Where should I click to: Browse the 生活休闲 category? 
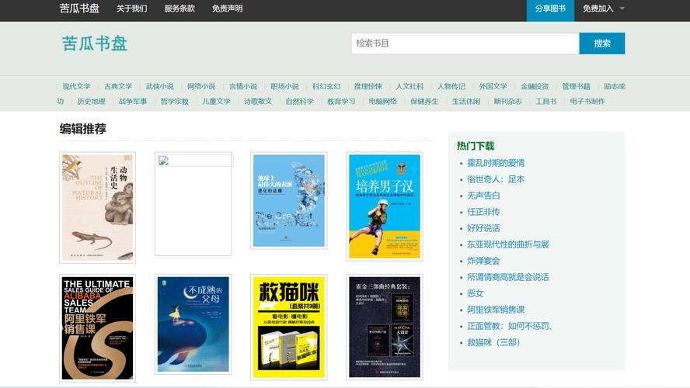click(x=466, y=101)
